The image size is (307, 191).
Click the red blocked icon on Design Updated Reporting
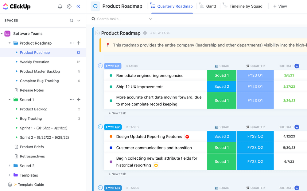coord(187,137)
